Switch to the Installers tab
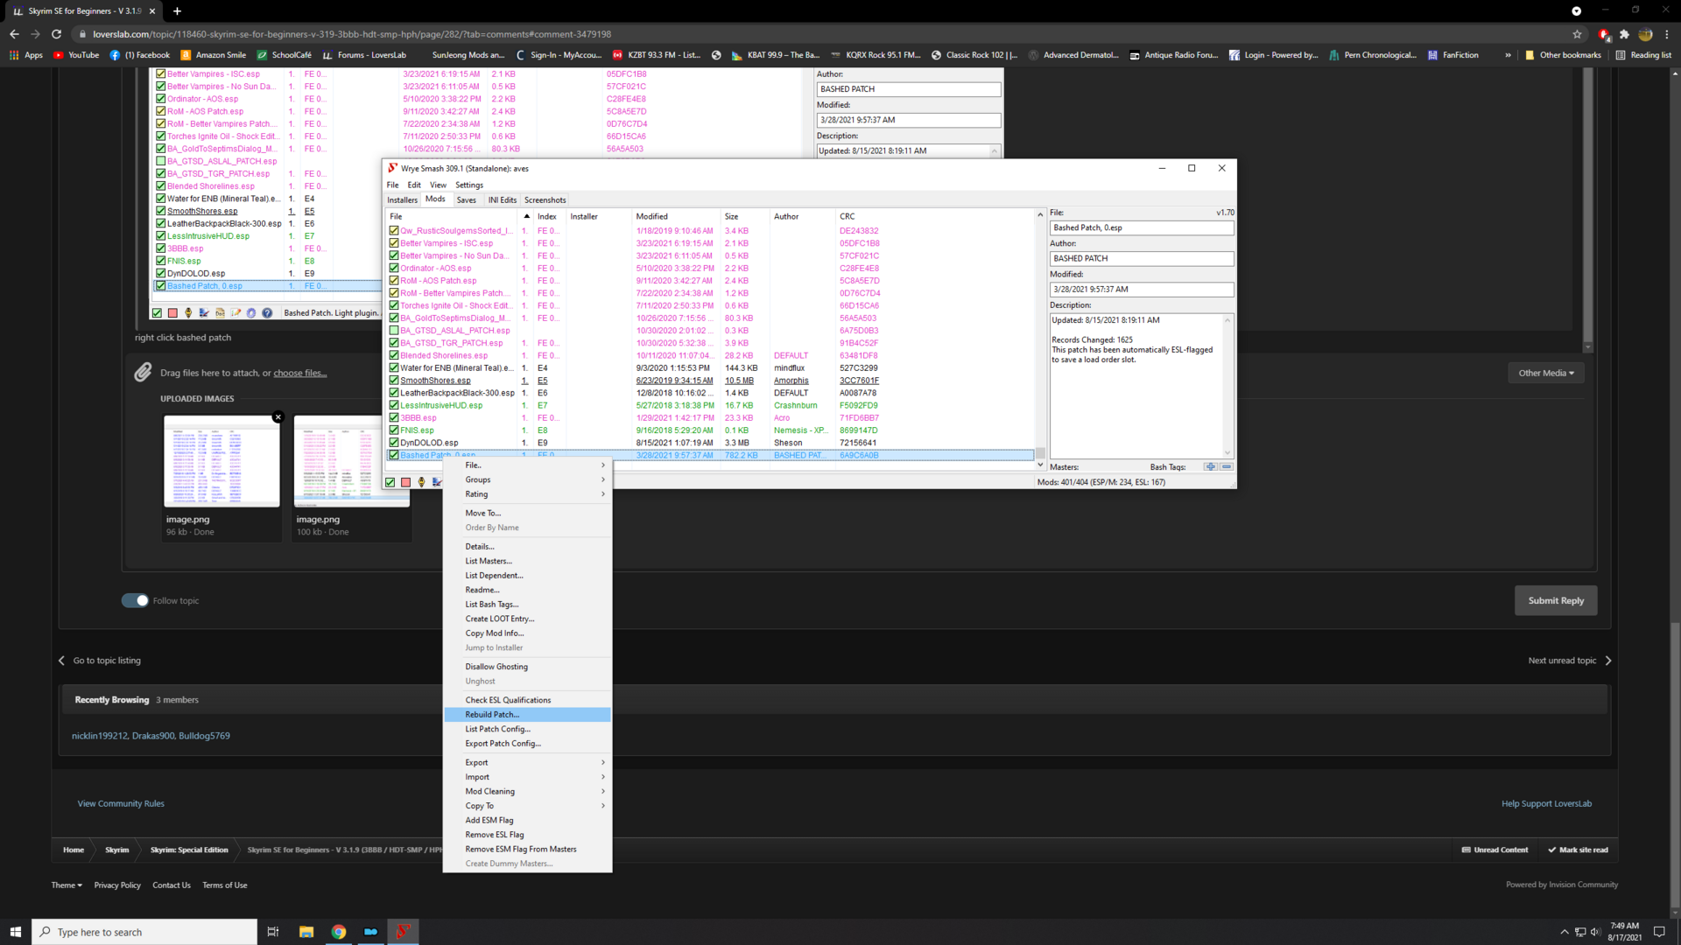 pyautogui.click(x=402, y=200)
